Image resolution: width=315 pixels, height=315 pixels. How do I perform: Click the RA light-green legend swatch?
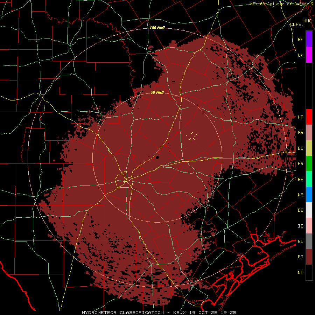(x=309, y=179)
